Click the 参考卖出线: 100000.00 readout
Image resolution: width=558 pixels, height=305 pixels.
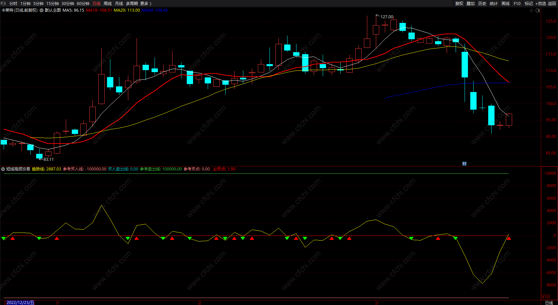coord(161,169)
